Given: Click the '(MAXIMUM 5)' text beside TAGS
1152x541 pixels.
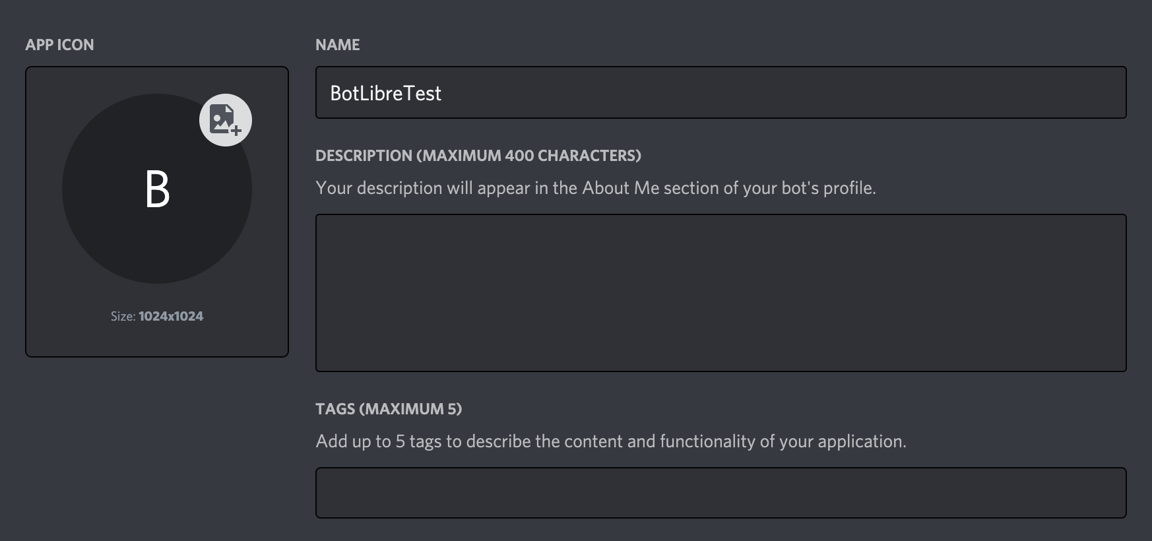Looking at the screenshot, I should [410, 409].
